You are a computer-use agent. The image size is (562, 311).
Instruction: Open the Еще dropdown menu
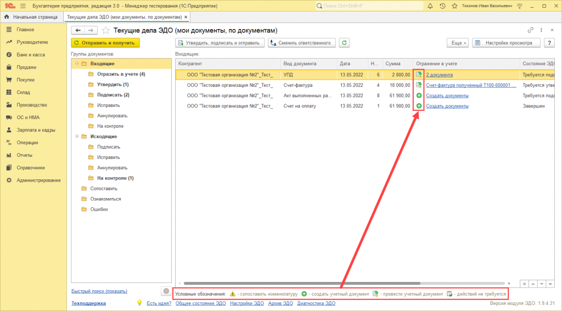458,43
